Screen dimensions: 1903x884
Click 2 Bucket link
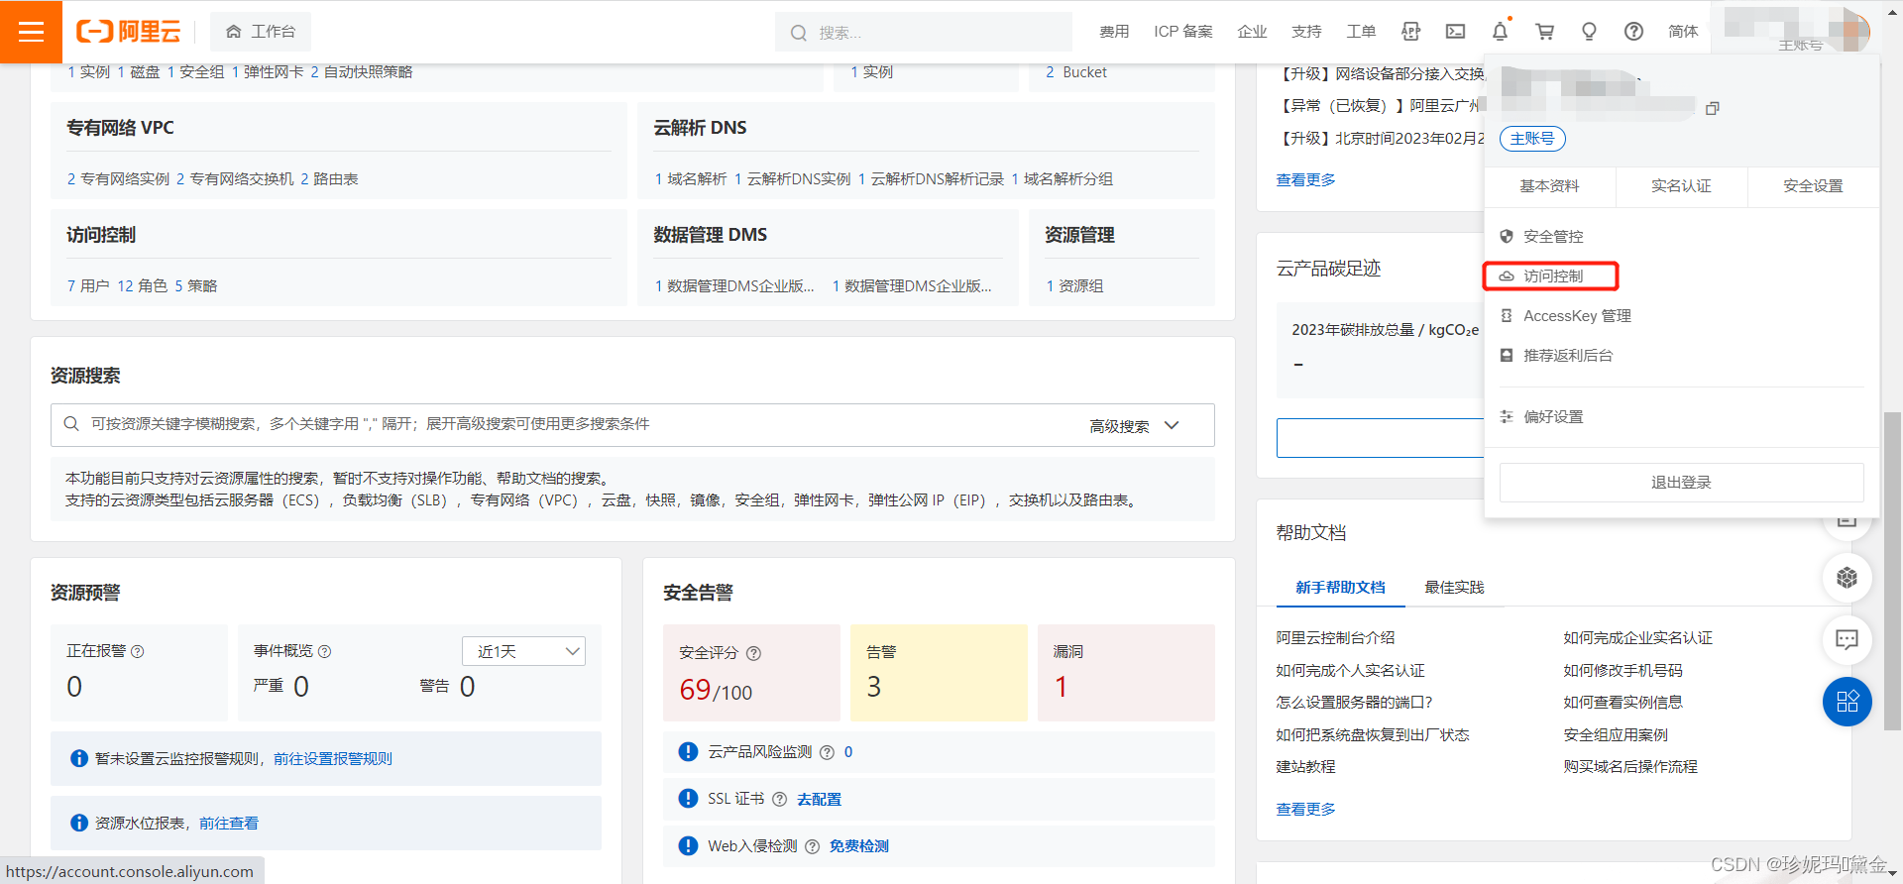click(1076, 72)
